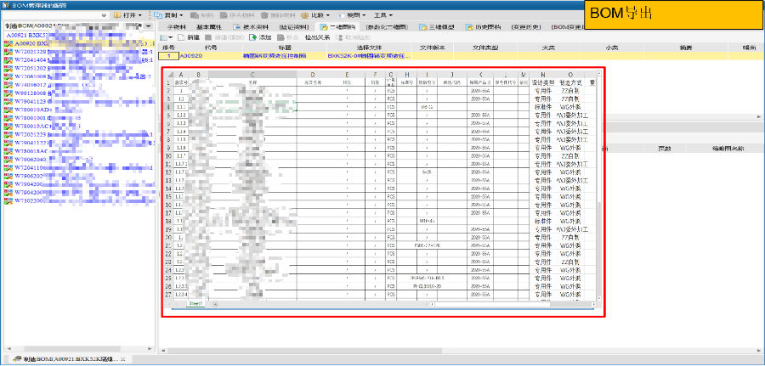Click the 文件类型 column header
Screen dimensions: 765x366
(x=484, y=48)
